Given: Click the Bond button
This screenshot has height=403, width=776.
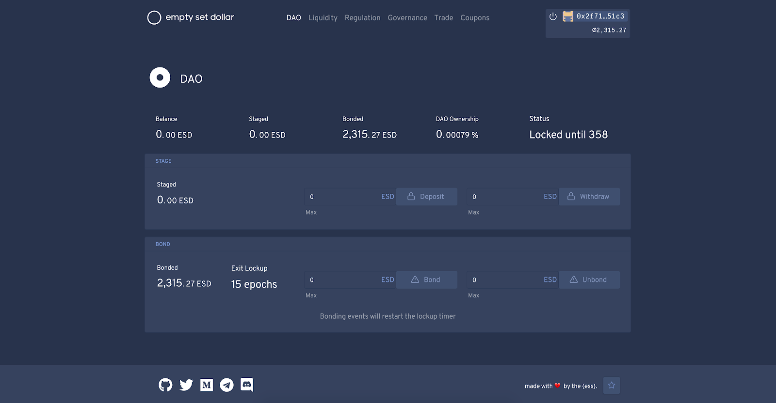Looking at the screenshot, I should (427, 280).
